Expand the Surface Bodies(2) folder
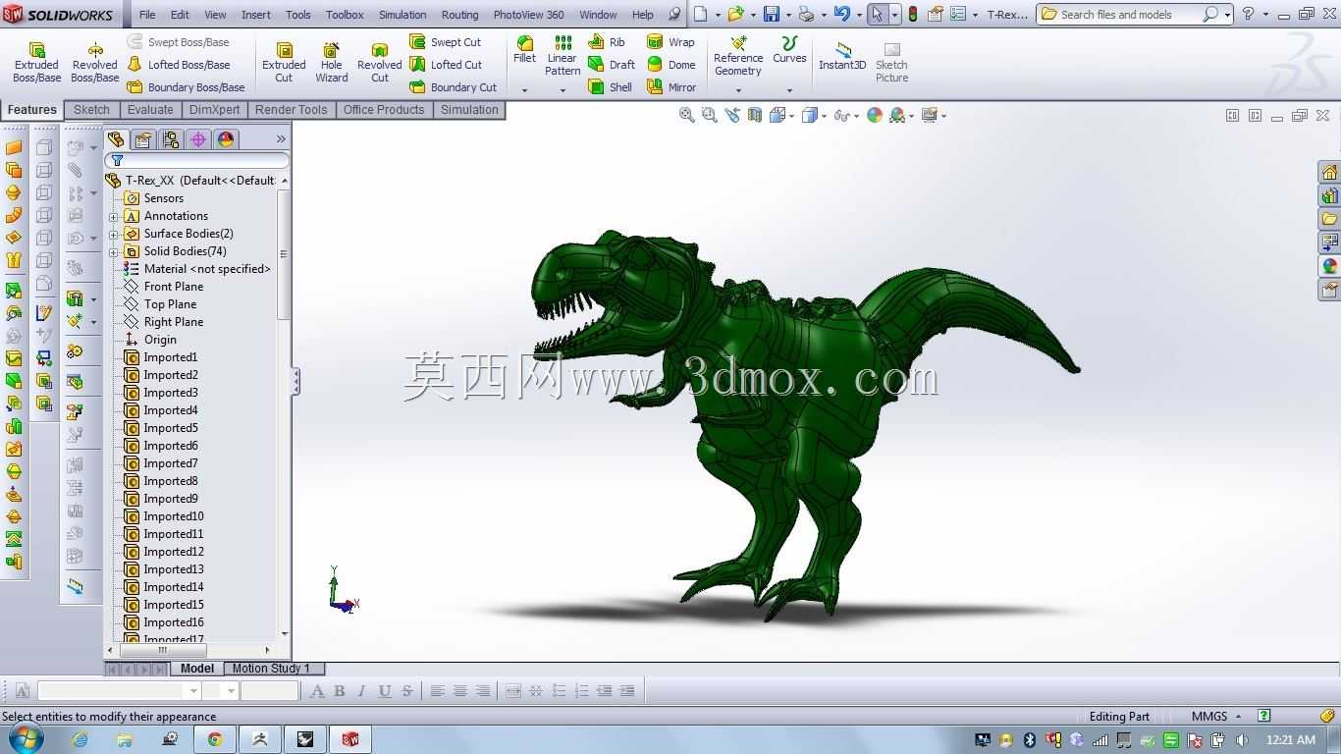The height and width of the screenshot is (754, 1341). (x=114, y=234)
